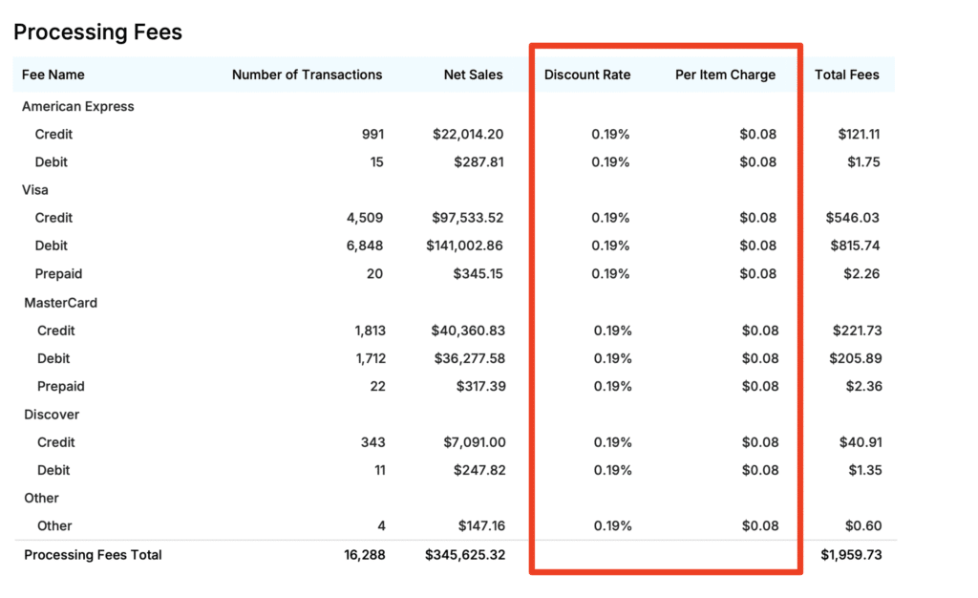Click the Visa group label

[x=35, y=190]
